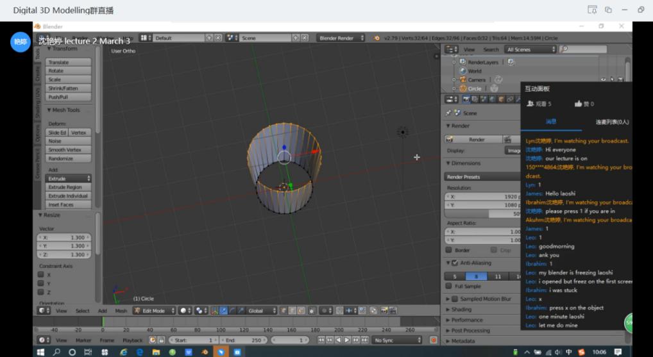Open the Select menu in 3D viewport header
653x357 pixels.
point(82,311)
